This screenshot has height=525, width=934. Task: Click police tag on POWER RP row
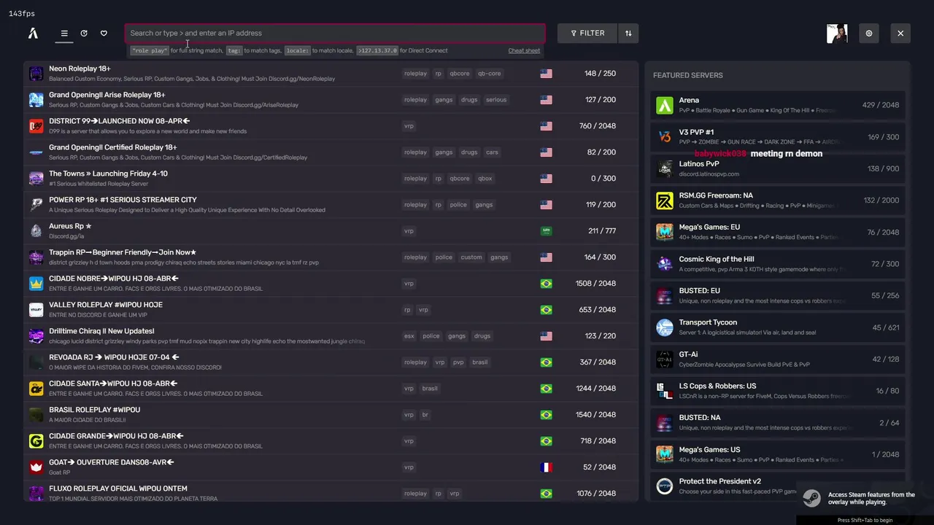(458, 205)
